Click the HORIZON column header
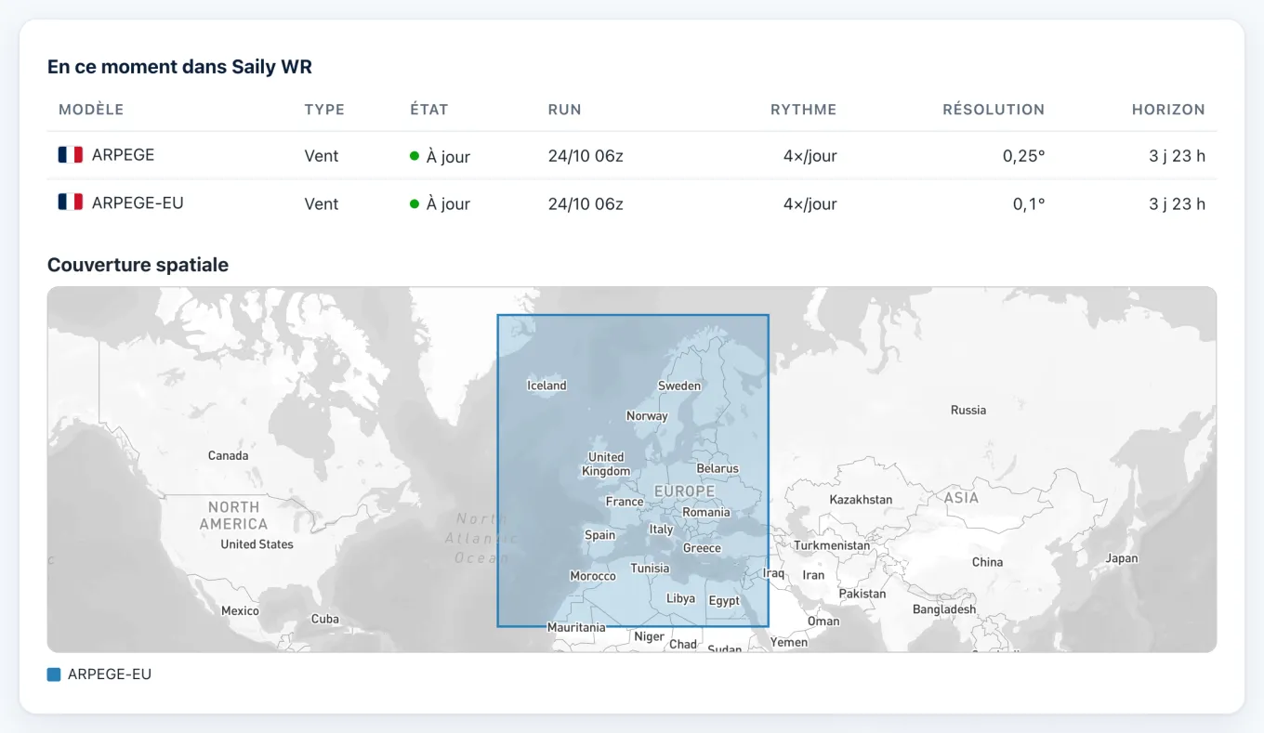This screenshot has height=733, width=1264. pyautogui.click(x=1168, y=110)
